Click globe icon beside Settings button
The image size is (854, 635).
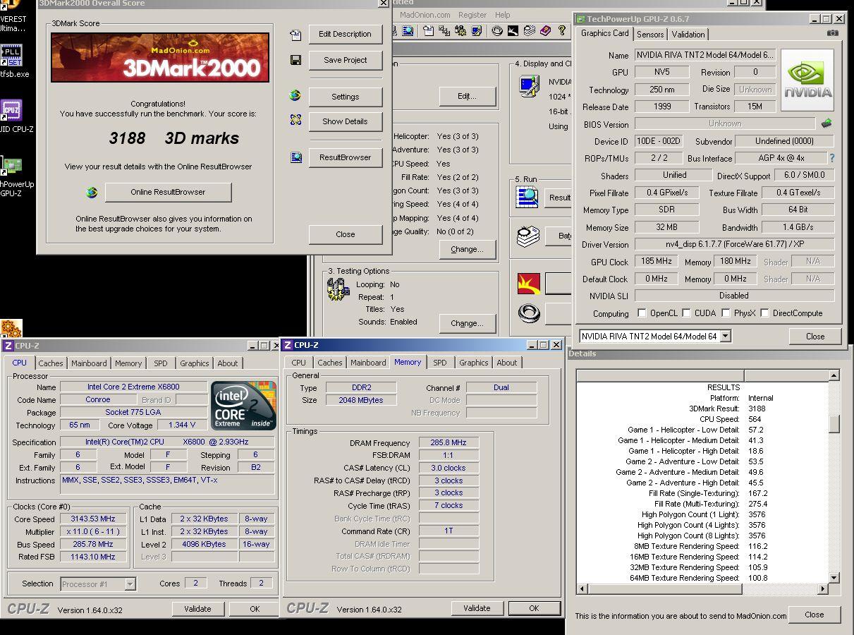pos(295,96)
